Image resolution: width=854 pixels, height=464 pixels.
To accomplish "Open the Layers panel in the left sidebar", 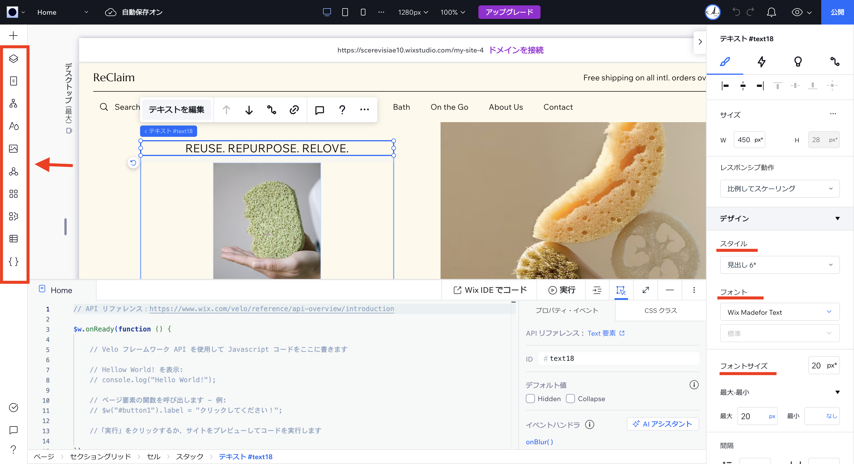I will [x=13, y=59].
